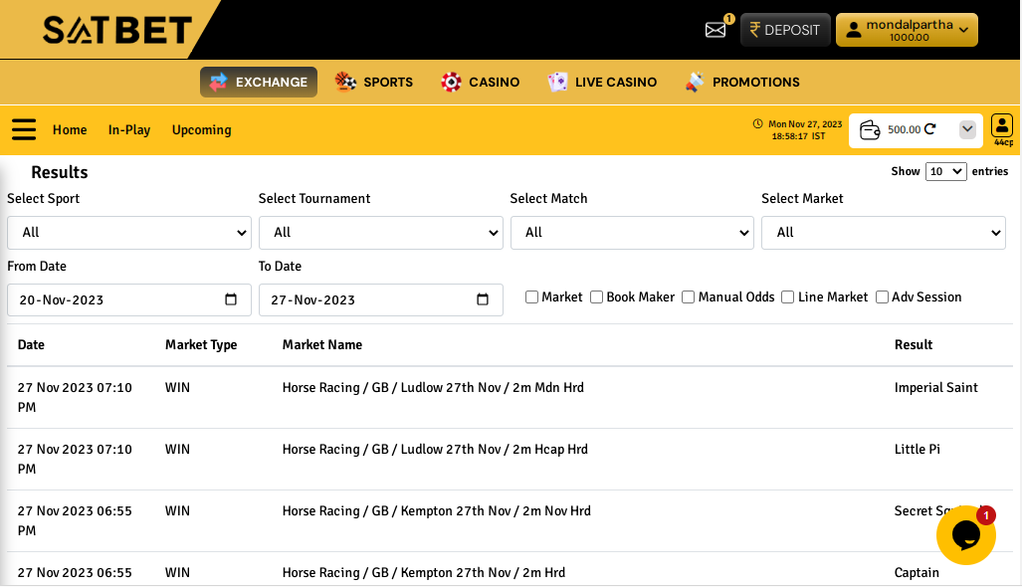
Task: Switch to the Casino tab
Action: pyautogui.click(x=481, y=83)
